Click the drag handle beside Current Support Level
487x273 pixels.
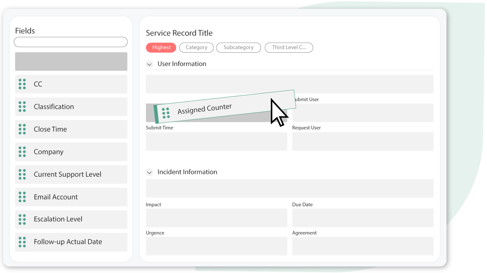22,174
